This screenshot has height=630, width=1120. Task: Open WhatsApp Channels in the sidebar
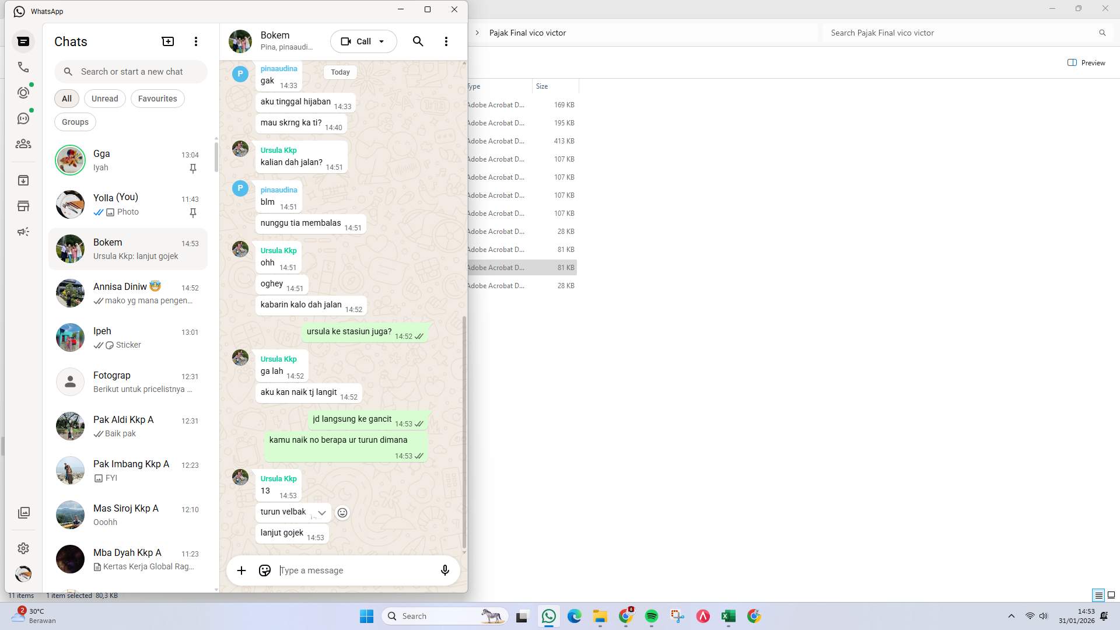tap(23, 118)
